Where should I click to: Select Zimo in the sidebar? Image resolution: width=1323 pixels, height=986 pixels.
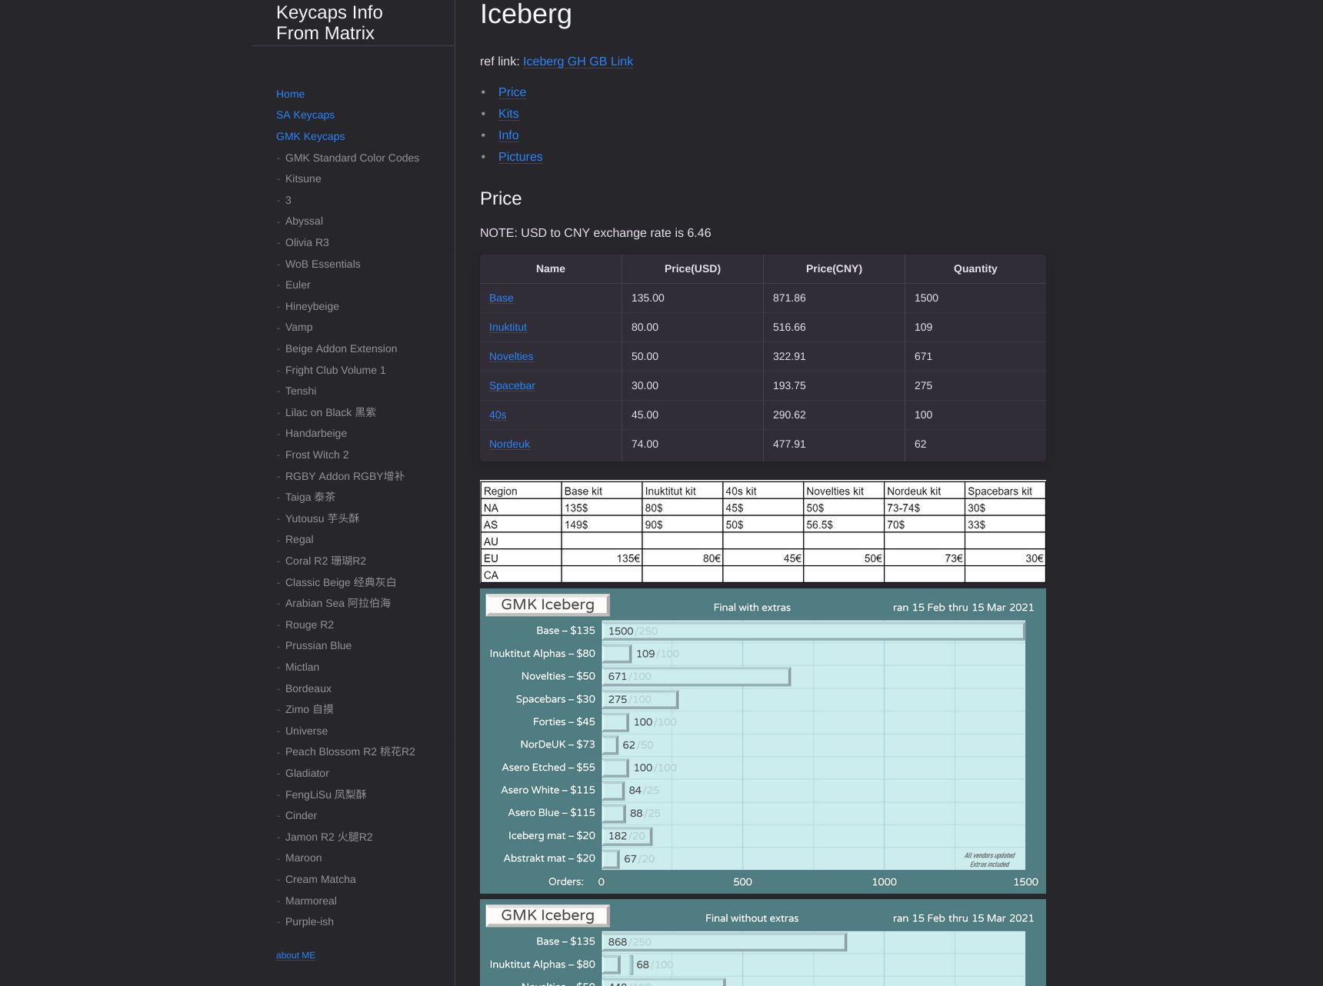(309, 710)
